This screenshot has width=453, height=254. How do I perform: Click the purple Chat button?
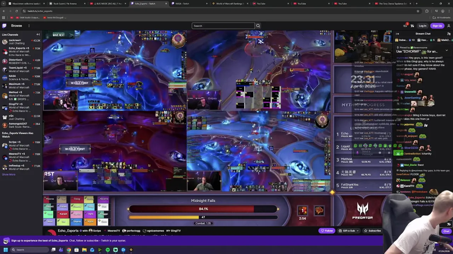pyautogui.click(x=446, y=231)
